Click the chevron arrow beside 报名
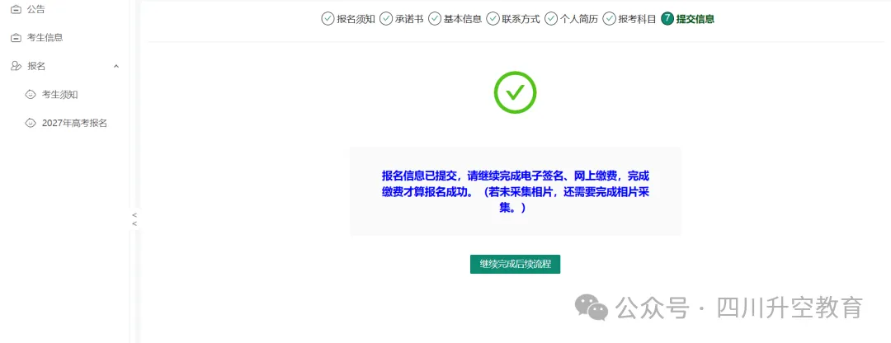 116,66
